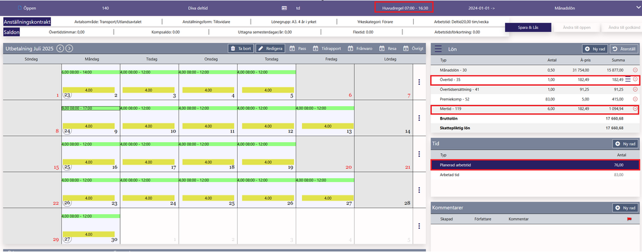Screen dimensions: 642x252
Task: Add a Tidrapport entry from toolbar
Action: (326, 48)
